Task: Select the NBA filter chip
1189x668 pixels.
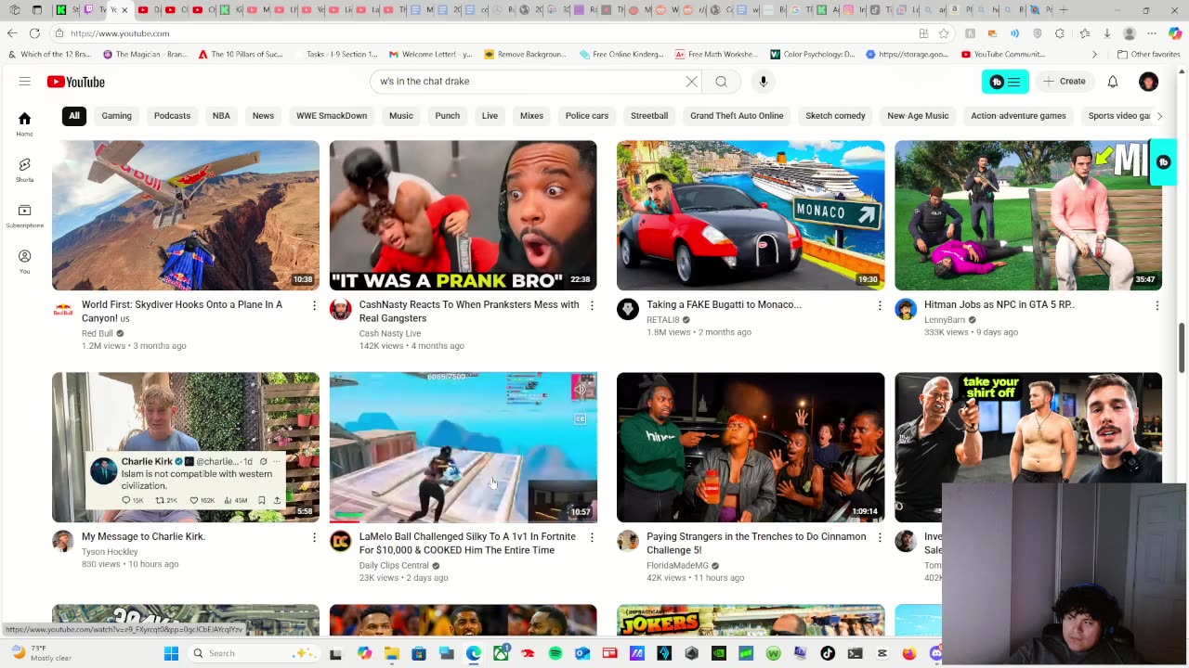Action: click(221, 116)
